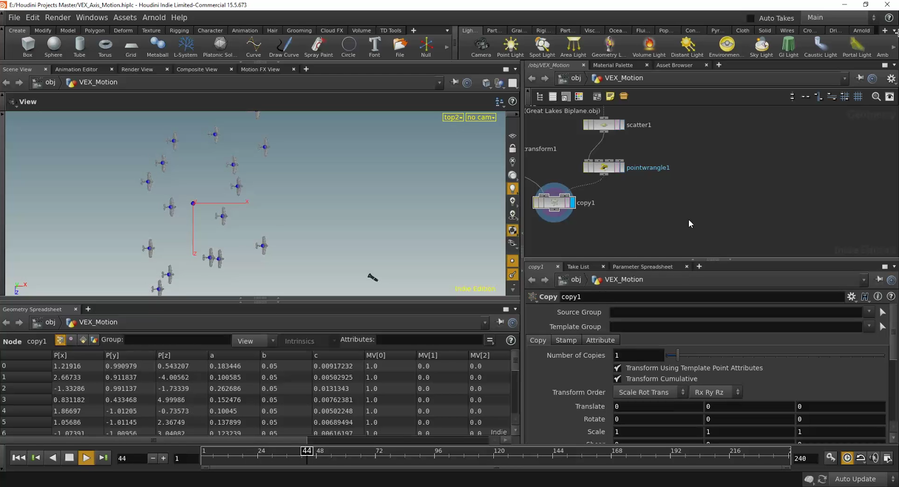Add a Spot Light
Screen dimensions: 899x487
tap(542, 47)
